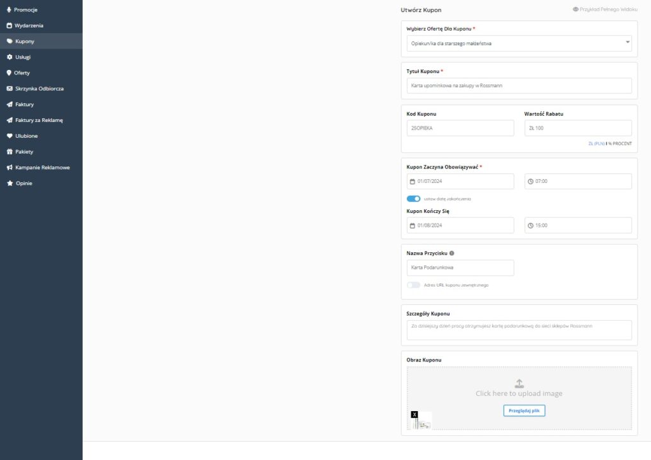Image resolution: width=651 pixels, height=460 pixels.
Task: Open the coupon start date picker
Action: pos(460,181)
